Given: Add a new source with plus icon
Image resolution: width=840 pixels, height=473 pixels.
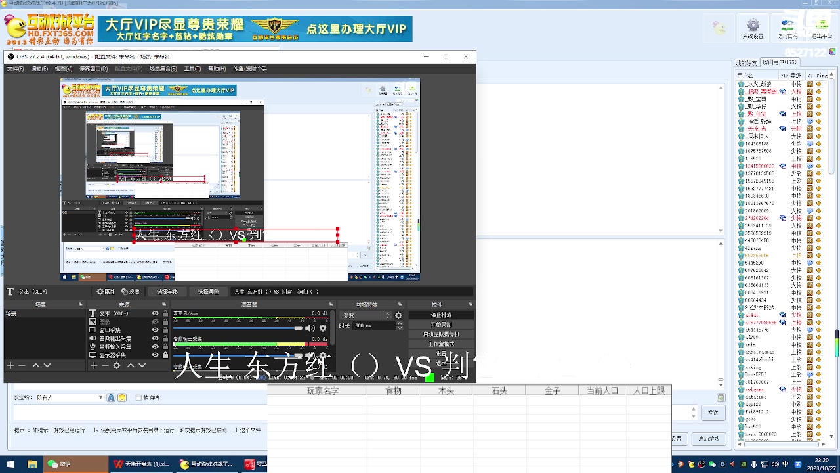Looking at the screenshot, I should [x=94, y=365].
